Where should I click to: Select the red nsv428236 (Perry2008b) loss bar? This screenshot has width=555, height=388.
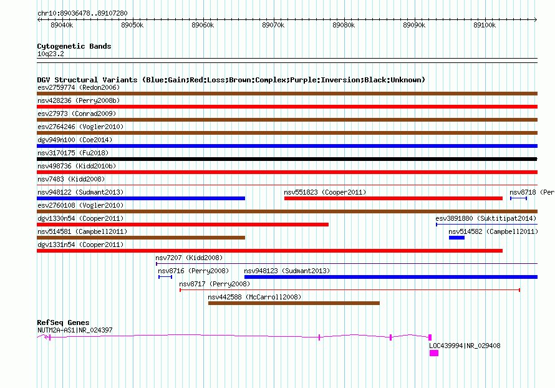point(287,107)
